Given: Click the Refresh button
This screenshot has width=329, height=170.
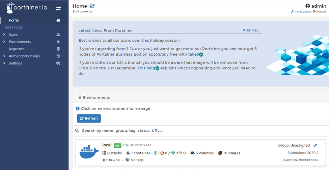Looking at the screenshot, I should [89, 118].
